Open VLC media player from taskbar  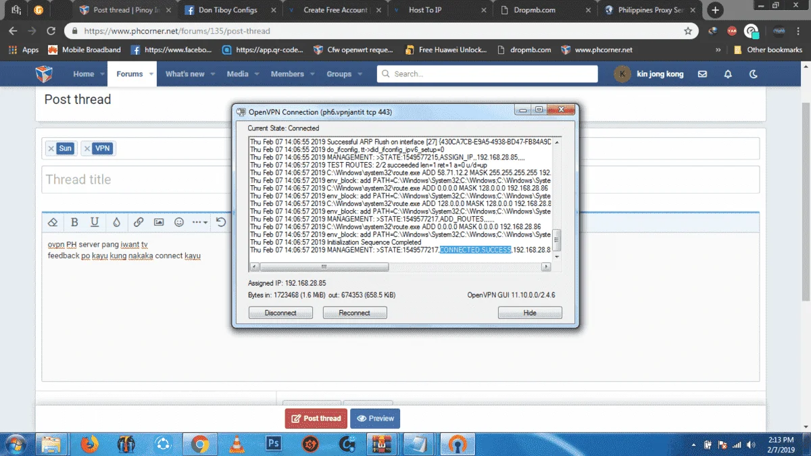237,444
